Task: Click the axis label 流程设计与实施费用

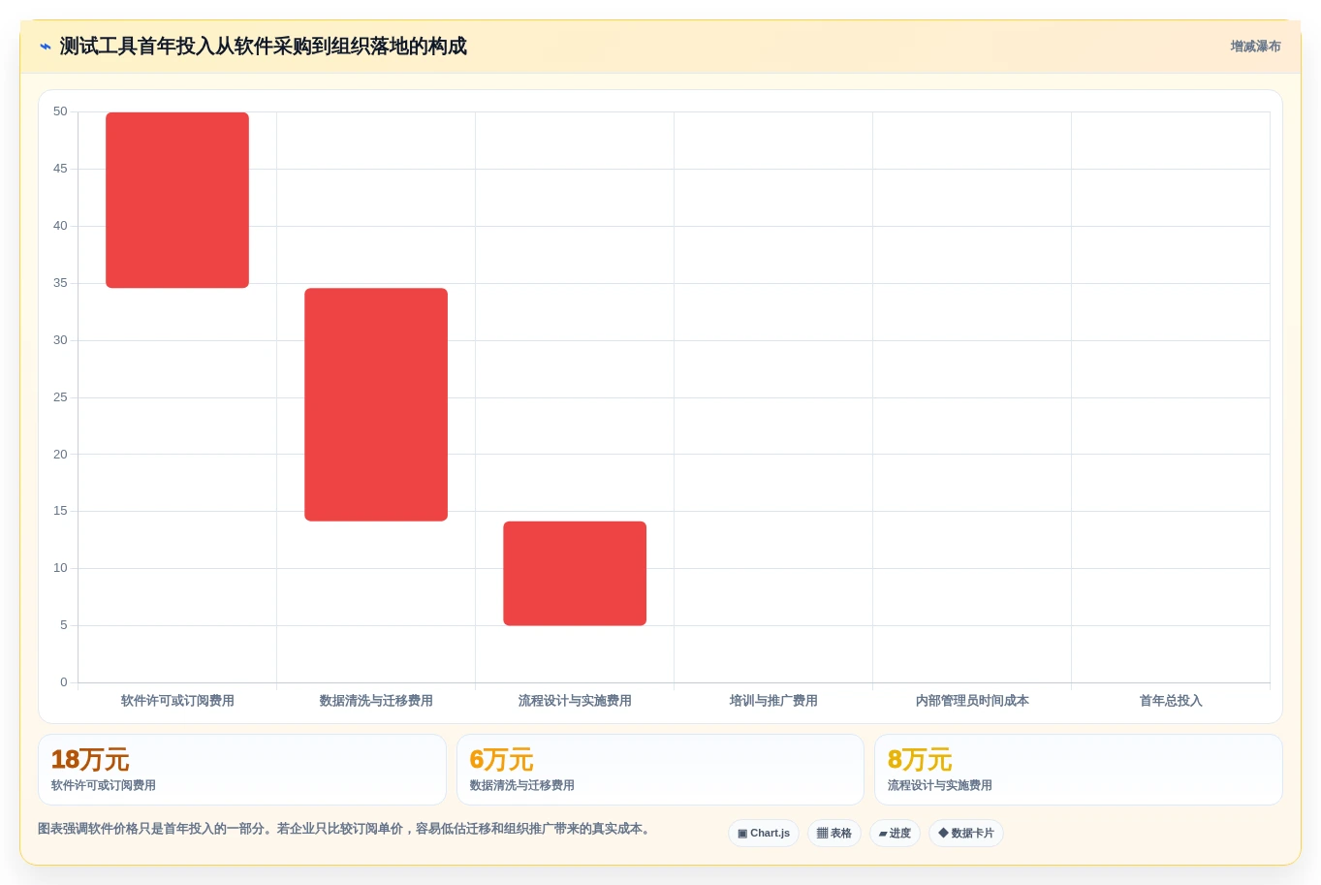Action: (x=575, y=701)
